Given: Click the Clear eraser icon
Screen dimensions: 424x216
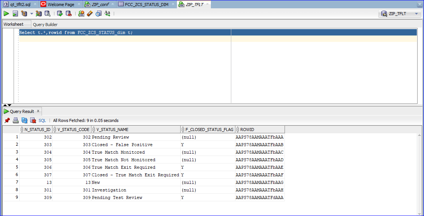Looking at the screenshot, I should (x=90, y=13).
